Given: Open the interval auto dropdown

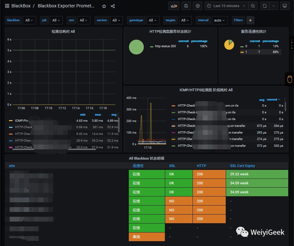Looking at the screenshot, I should pyautogui.click(x=220, y=20).
